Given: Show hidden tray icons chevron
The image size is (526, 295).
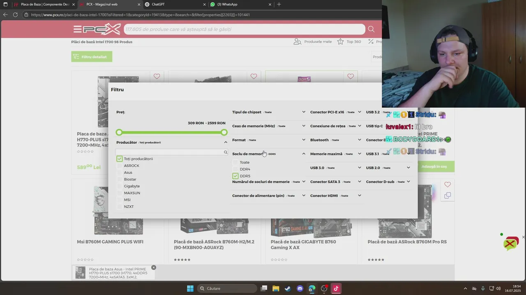Looking at the screenshot, I should coord(465,288).
